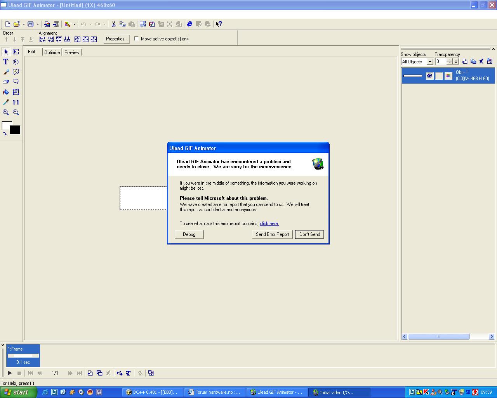Screen dimensions: 497x398
Task: Select the Transform tool
Action: tap(16, 92)
